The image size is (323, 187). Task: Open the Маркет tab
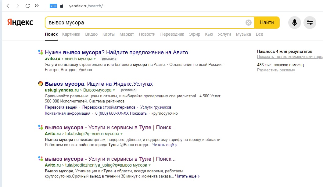(x=127, y=34)
